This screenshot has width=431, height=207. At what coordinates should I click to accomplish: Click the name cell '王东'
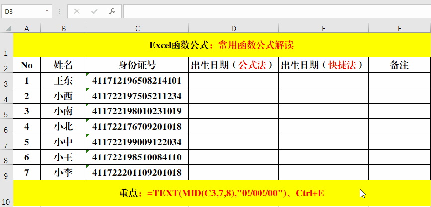(64, 80)
